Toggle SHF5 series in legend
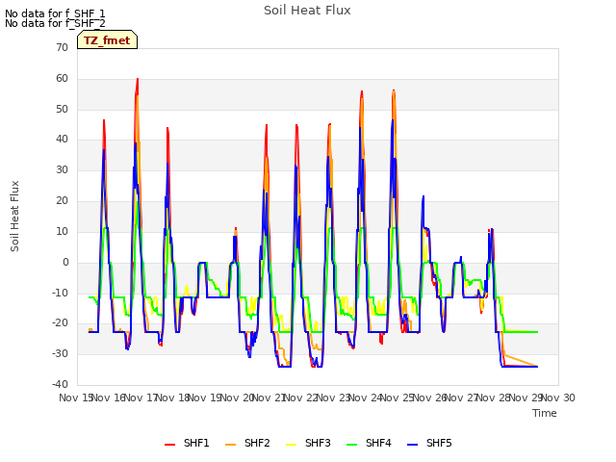 [x=429, y=443]
